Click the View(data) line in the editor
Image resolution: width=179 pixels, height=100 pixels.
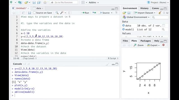(28, 50)
